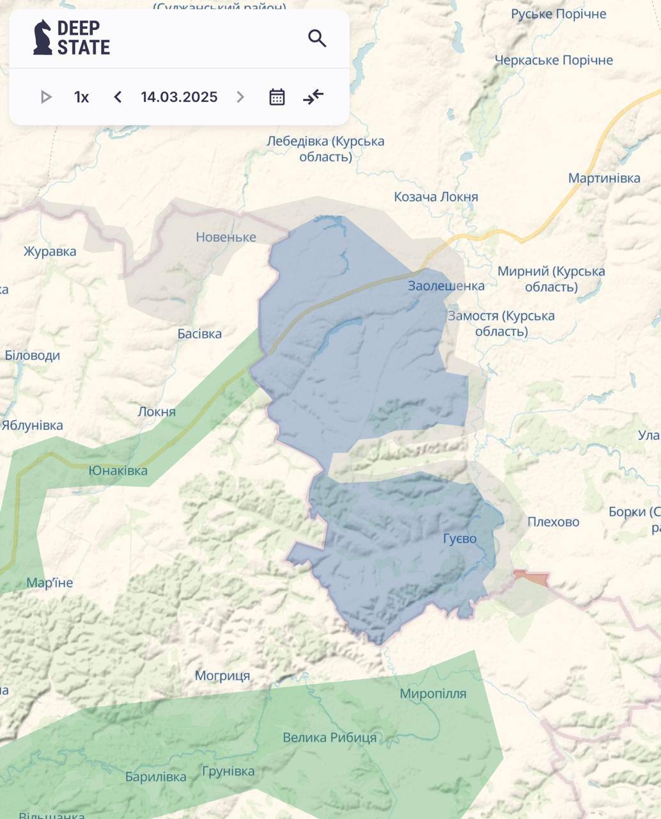This screenshot has height=819, width=661.
Task: Open the map search magnifier
Action: 317,38
